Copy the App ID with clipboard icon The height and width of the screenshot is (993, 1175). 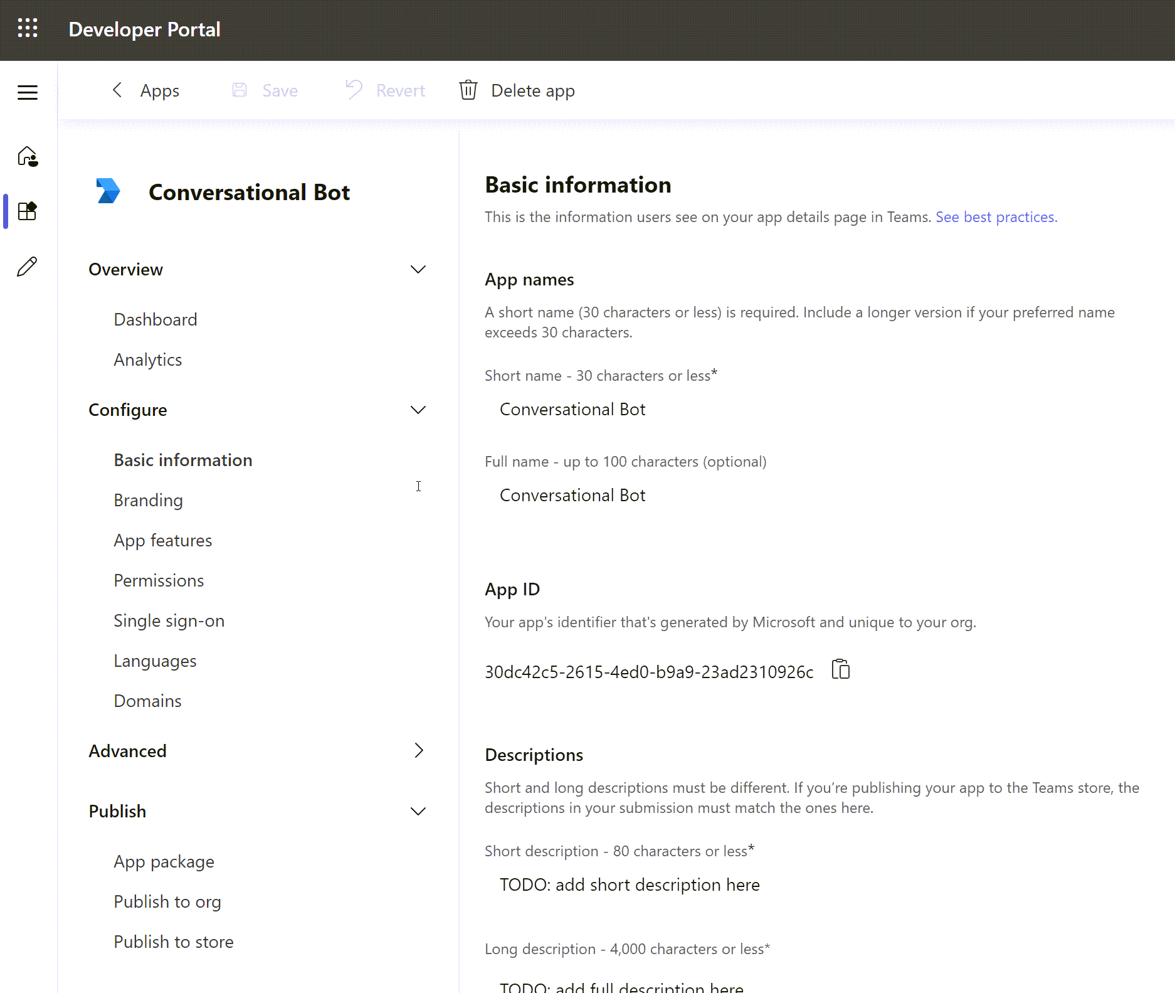[840, 669]
